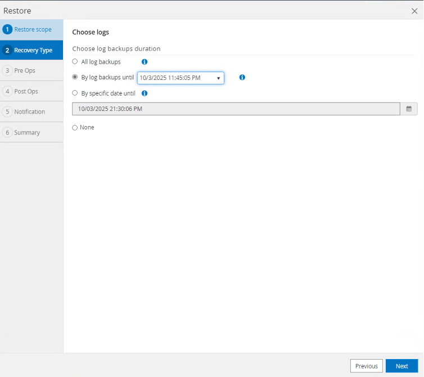This screenshot has width=424, height=377.
Task: Expand the log backups until date dropdown
Action: tap(181, 78)
